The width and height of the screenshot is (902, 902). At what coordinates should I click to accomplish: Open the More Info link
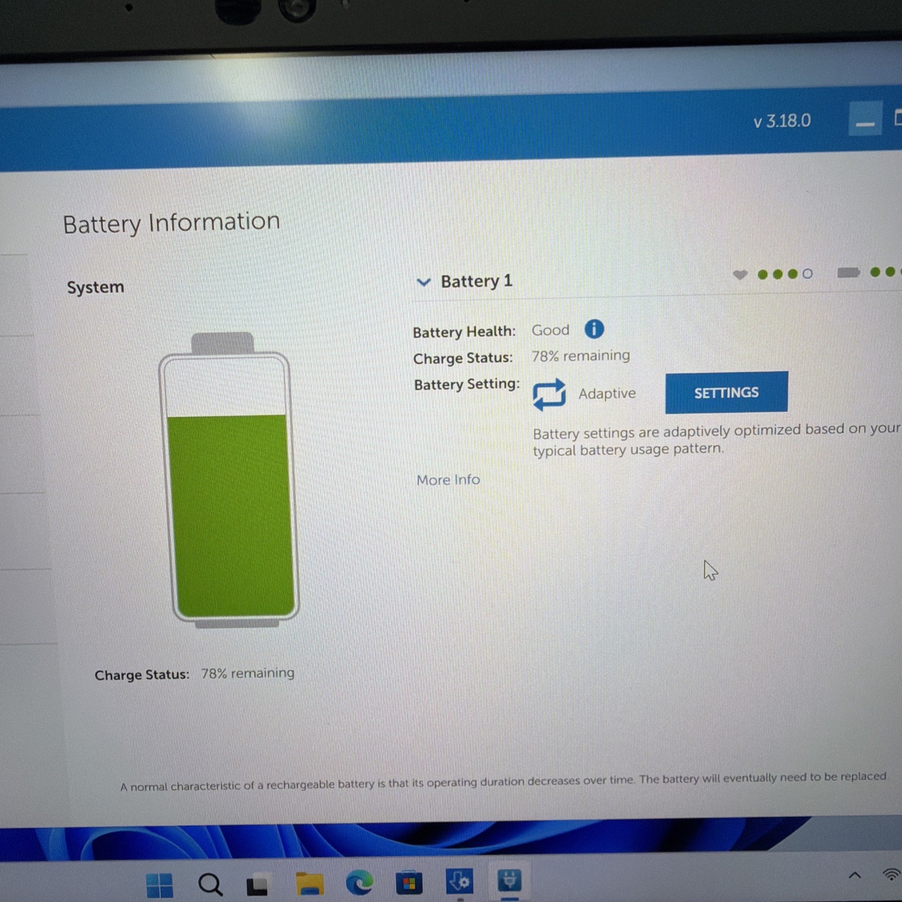pos(448,480)
